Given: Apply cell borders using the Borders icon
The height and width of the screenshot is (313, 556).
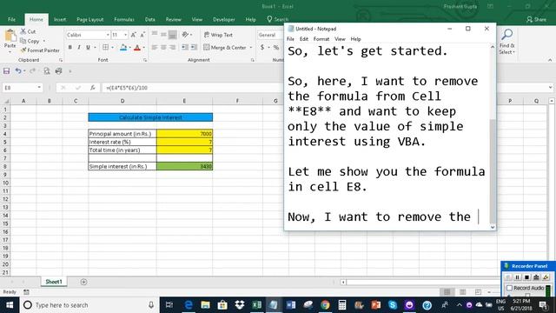Looking at the screenshot, I should coord(105,47).
